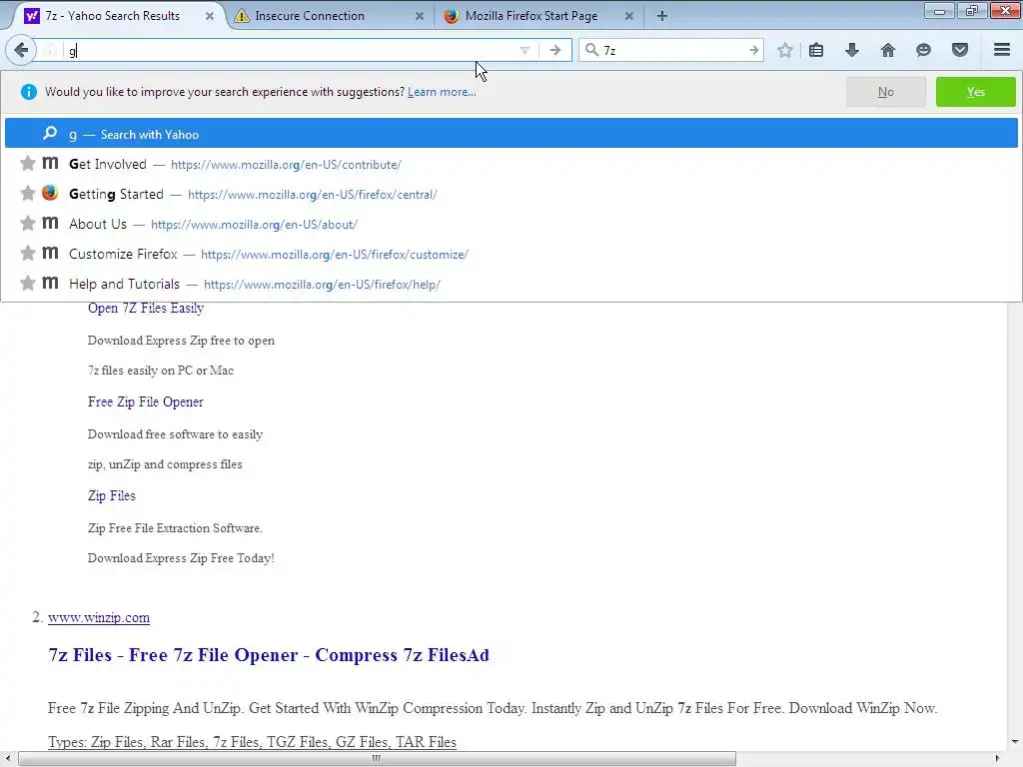Click inside the address bar text field
The image size is (1023, 767).
(x=291, y=50)
